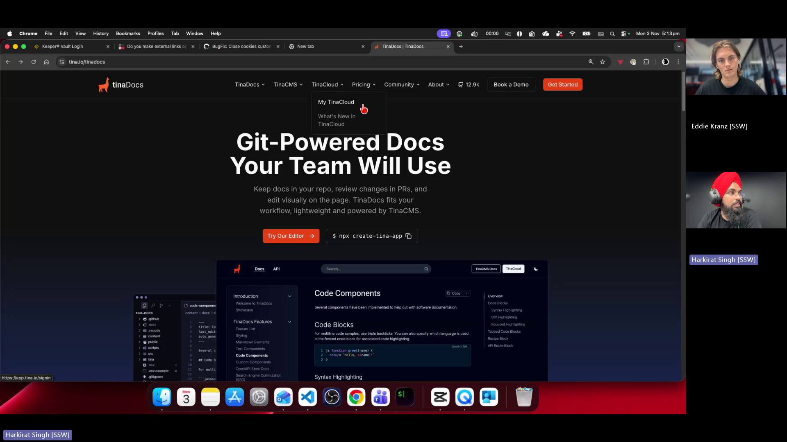
Task: Click the search icon in the docs preview
Action: coord(426,269)
